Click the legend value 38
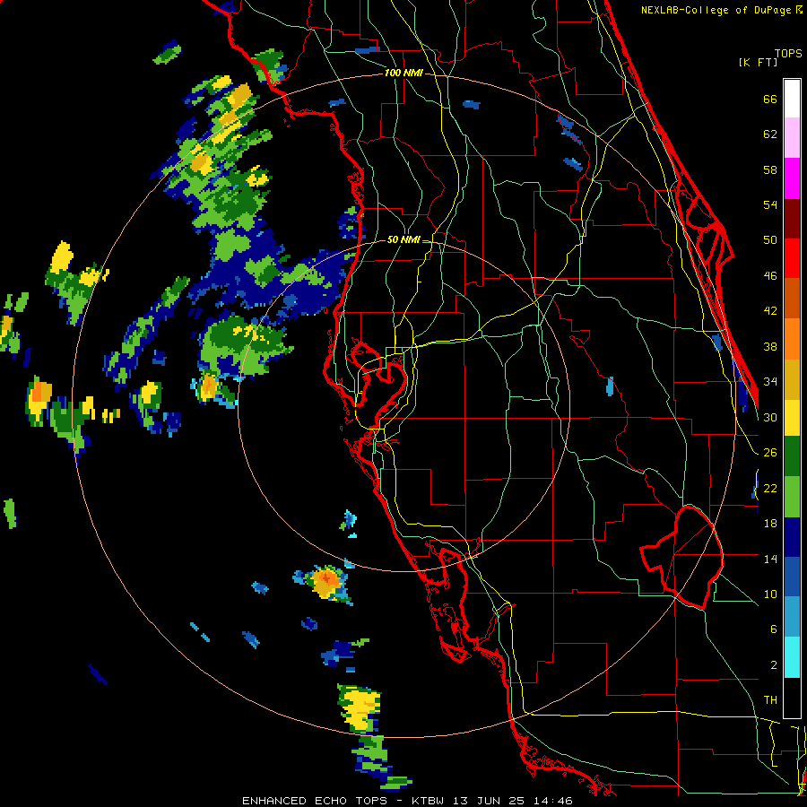 (x=770, y=347)
